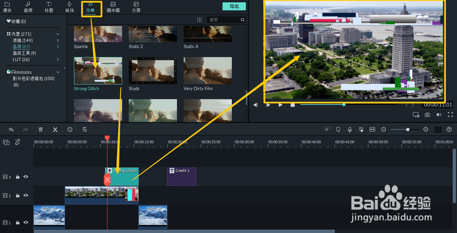
Task: Lock track 1 with the padlock toggle
Action: pyautogui.click(x=17, y=222)
